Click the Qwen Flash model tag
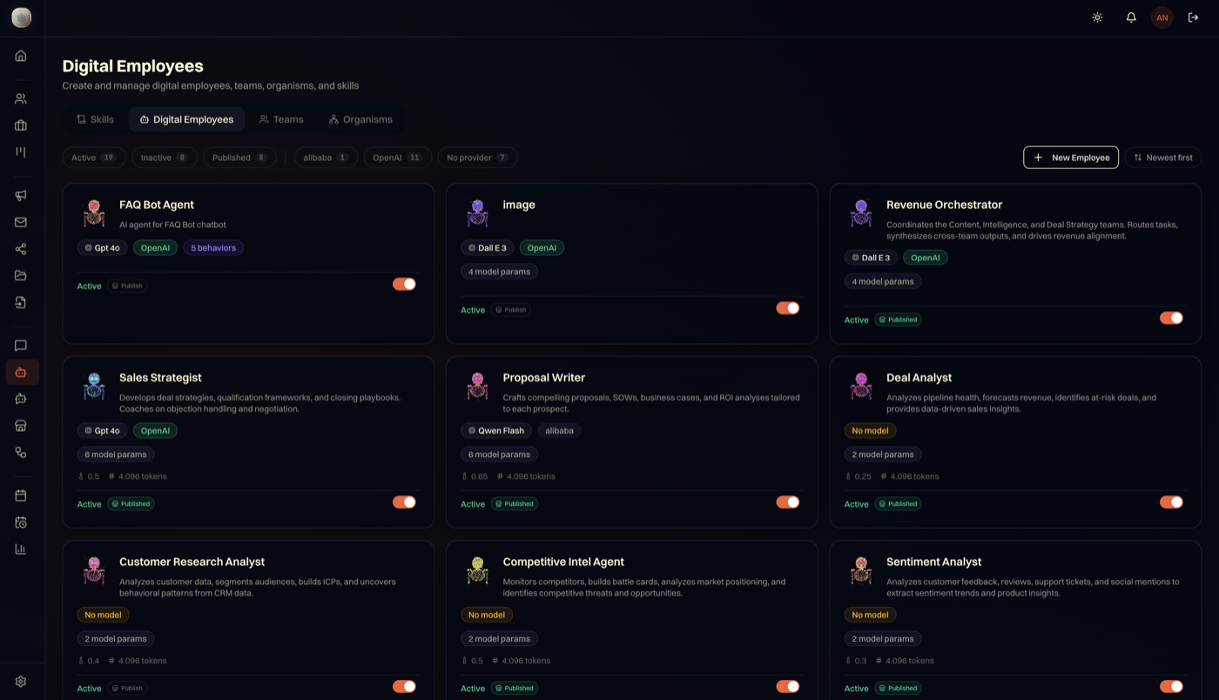This screenshot has width=1219, height=700. point(496,430)
